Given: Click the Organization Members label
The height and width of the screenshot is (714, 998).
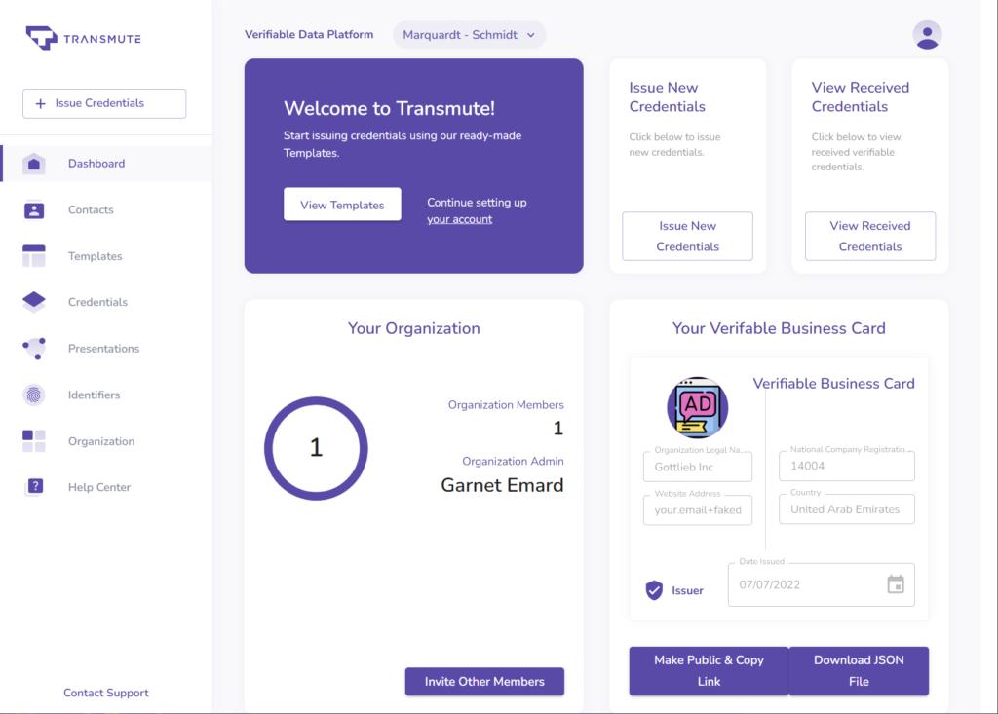Looking at the screenshot, I should coord(506,404).
